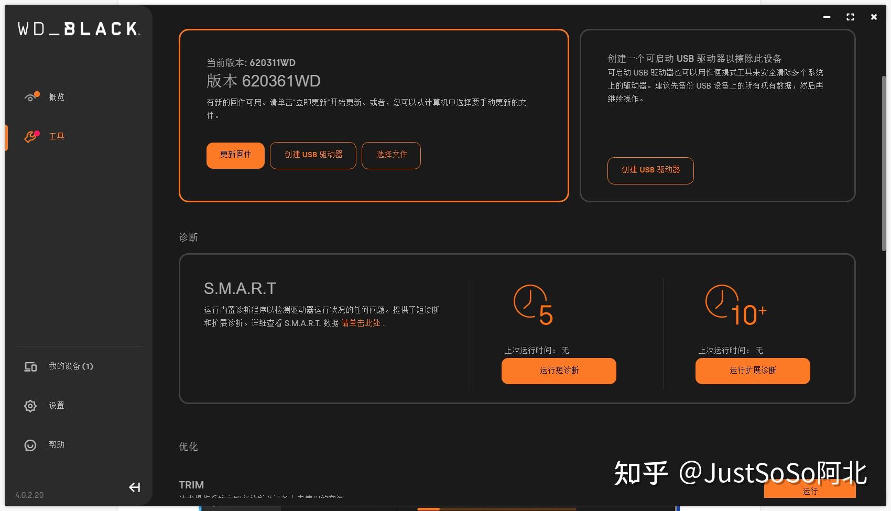
Task: Open 帮助 menu entry
Action: coord(57,445)
